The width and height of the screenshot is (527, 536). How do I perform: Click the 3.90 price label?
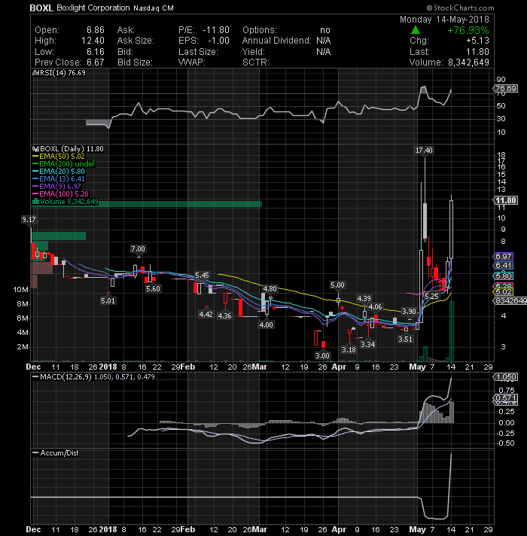[x=409, y=312]
